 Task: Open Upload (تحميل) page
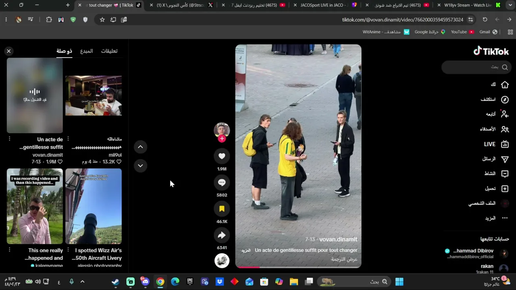[x=497, y=188]
